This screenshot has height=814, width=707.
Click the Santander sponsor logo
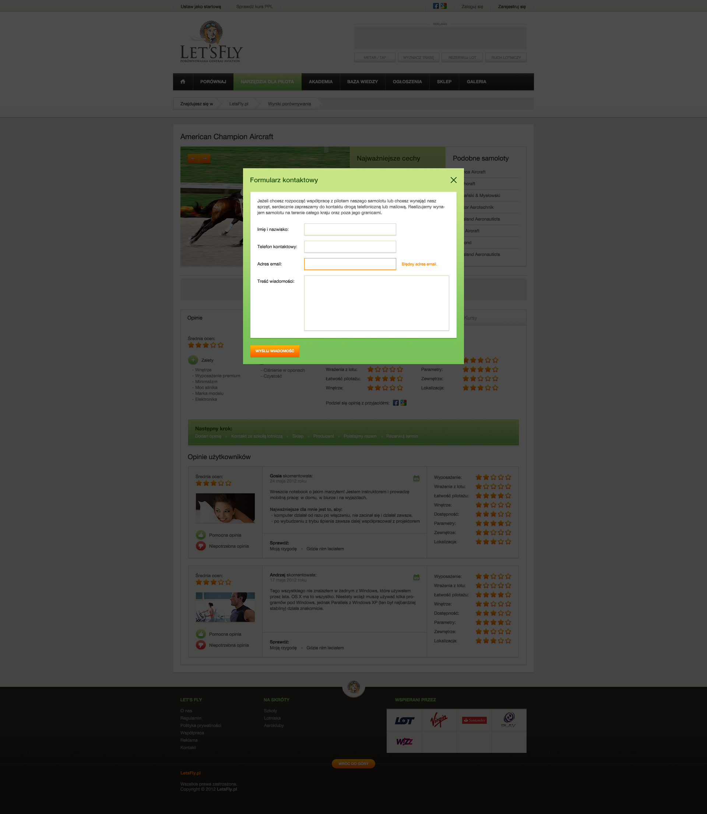(x=474, y=720)
